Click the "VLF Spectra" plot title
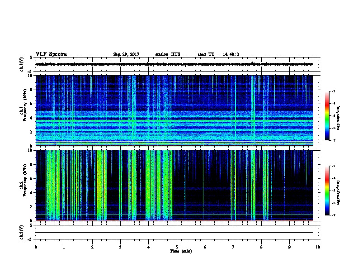 pyautogui.click(x=51, y=54)
